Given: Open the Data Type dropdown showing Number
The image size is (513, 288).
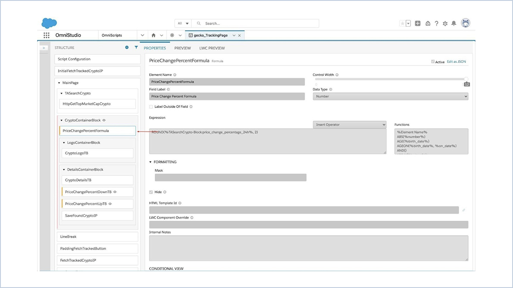Looking at the screenshot, I should (x=390, y=96).
